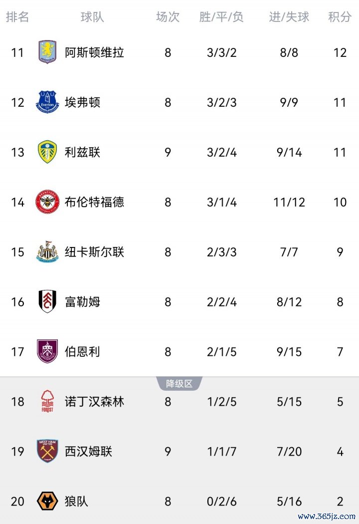Select the 狼队 team name
This screenshot has width=359, height=524.
(76, 501)
